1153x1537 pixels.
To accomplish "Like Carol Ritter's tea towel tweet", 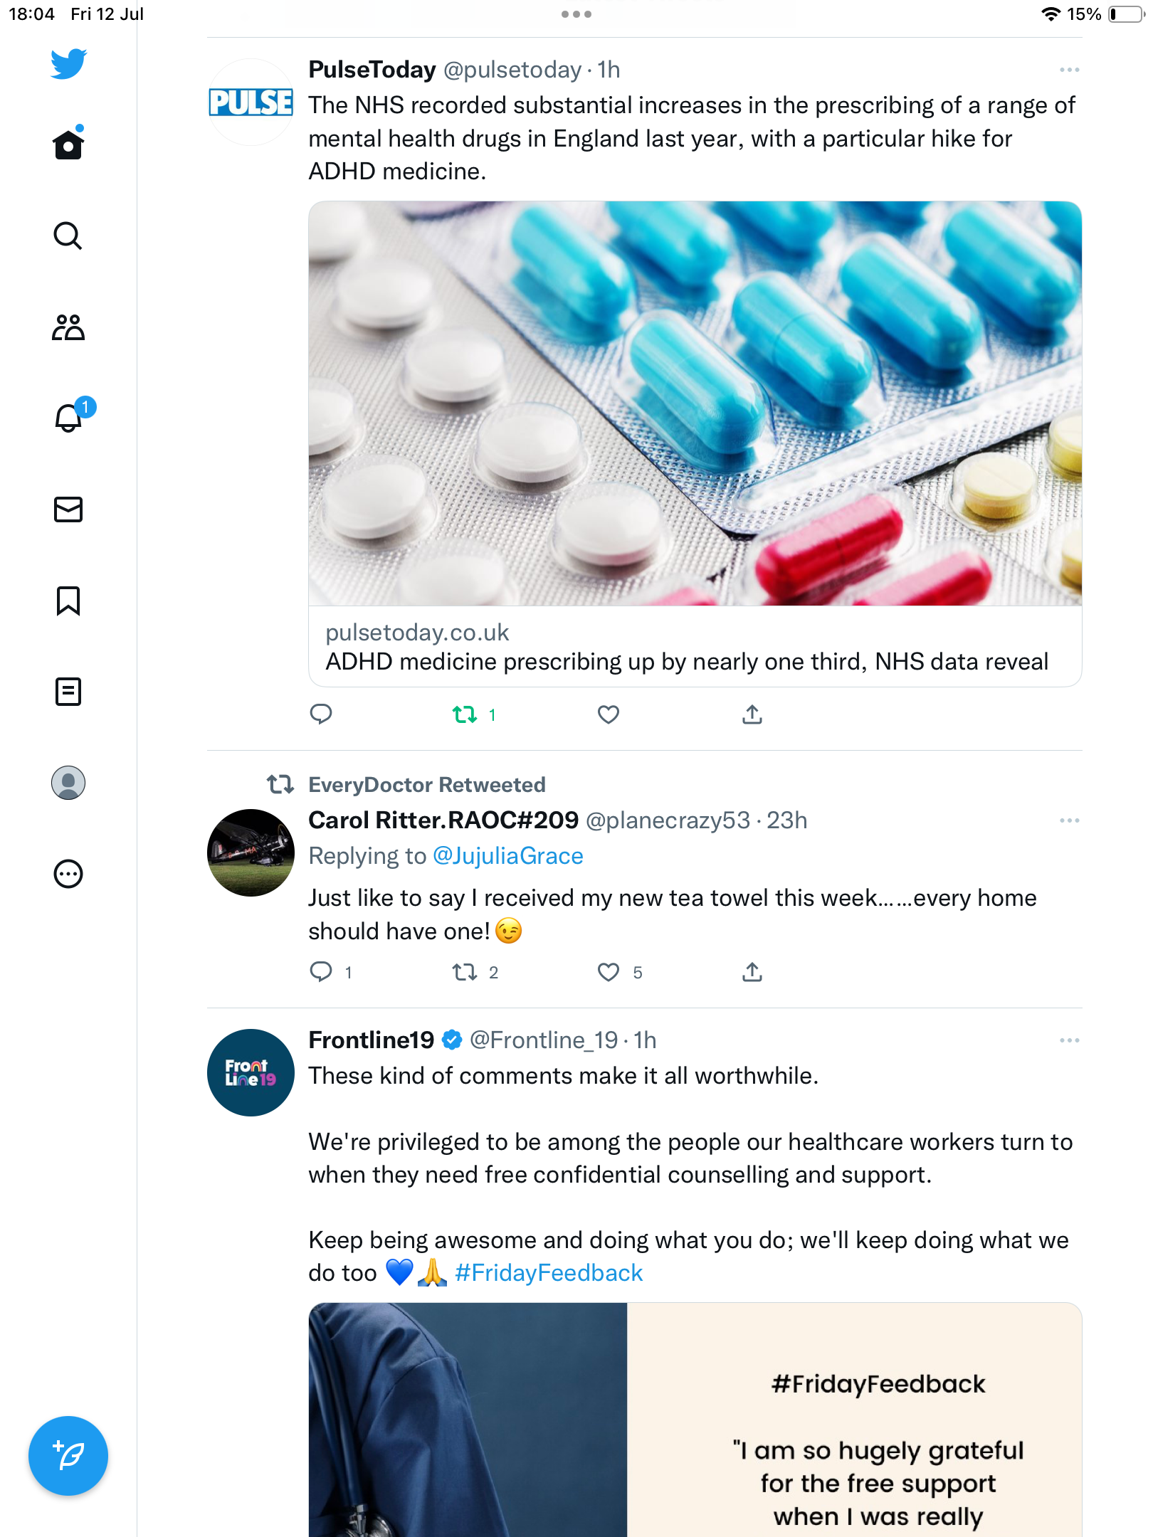I will [x=609, y=972].
